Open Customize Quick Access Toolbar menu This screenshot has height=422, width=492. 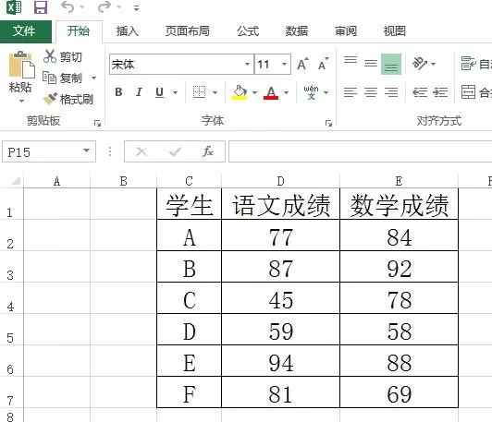pos(136,7)
